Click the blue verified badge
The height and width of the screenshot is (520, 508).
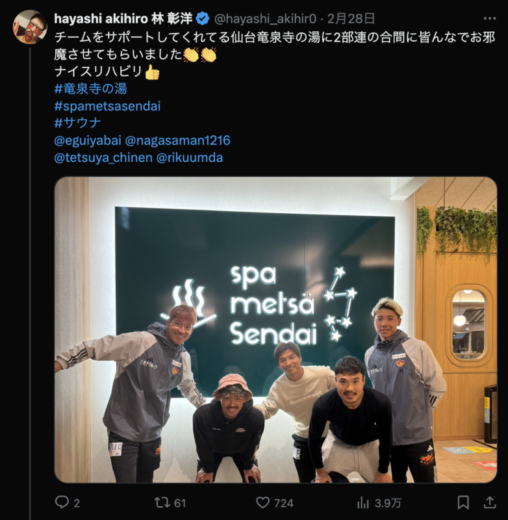click(203, 19)
